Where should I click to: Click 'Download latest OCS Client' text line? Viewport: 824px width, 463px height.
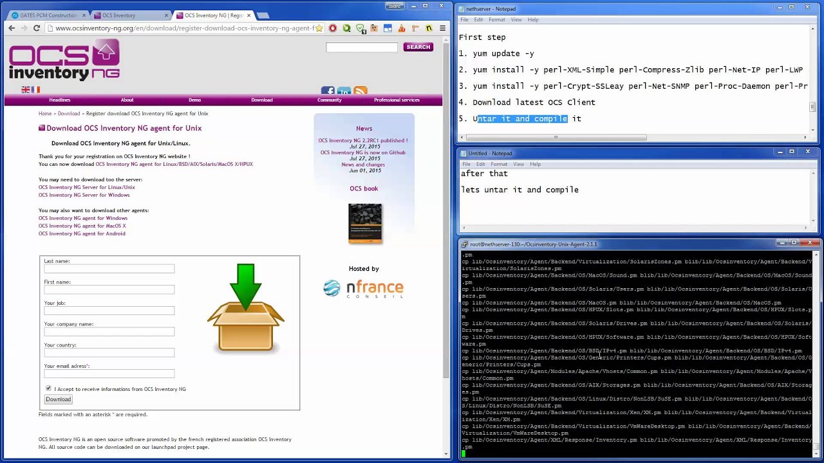(534, 102)
